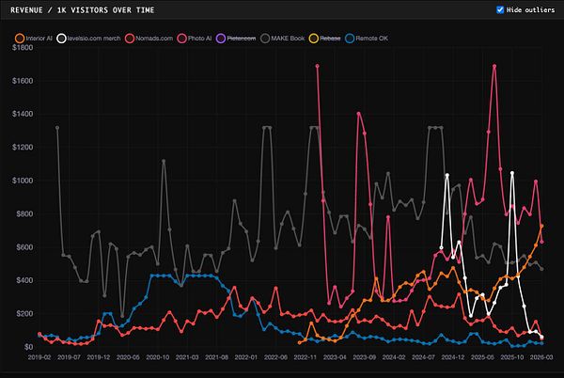564x378 pixels.
Task: Click the 2022-01 x-axis label
Action: (246, 357)
